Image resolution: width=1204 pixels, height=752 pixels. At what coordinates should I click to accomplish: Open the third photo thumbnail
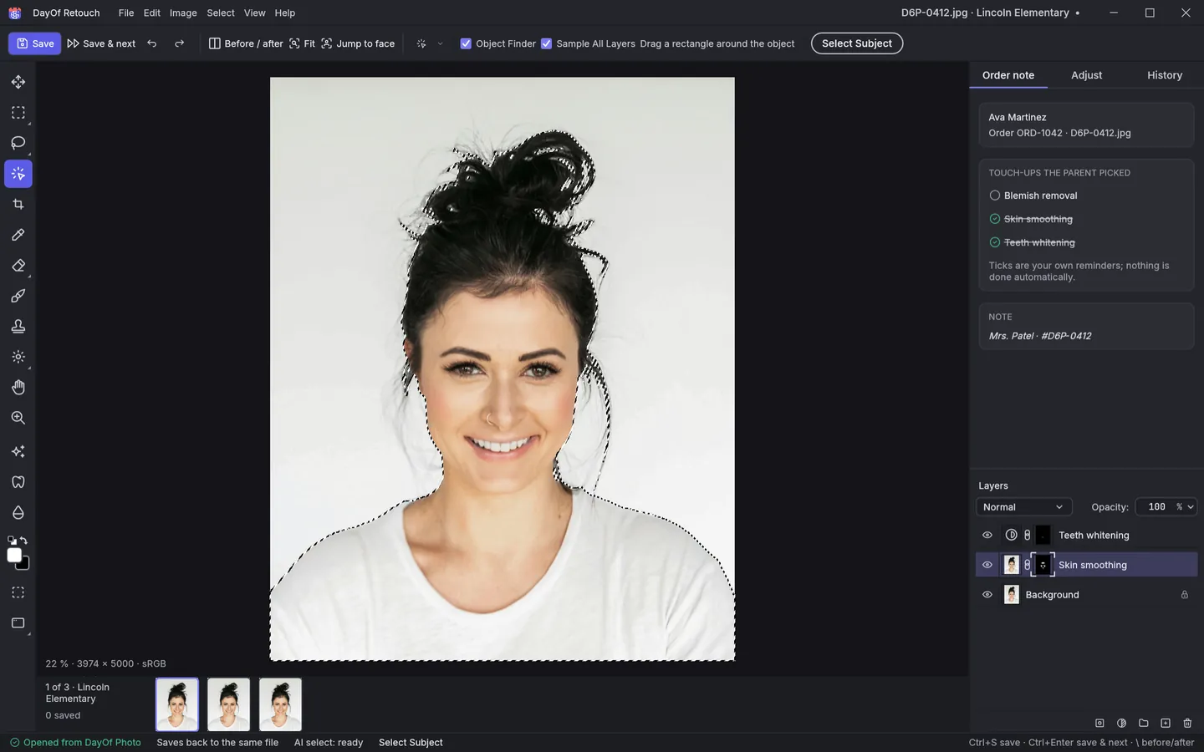(x=280, y=704)
